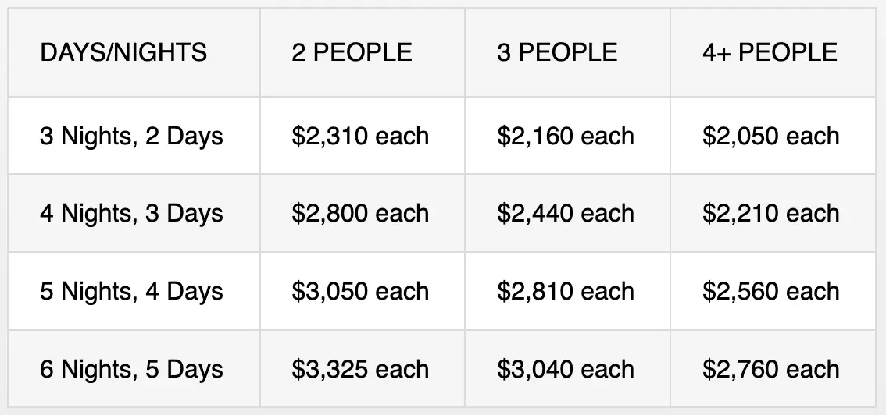Select the 6 Nights, 5 Days row label

pos(131,369)
